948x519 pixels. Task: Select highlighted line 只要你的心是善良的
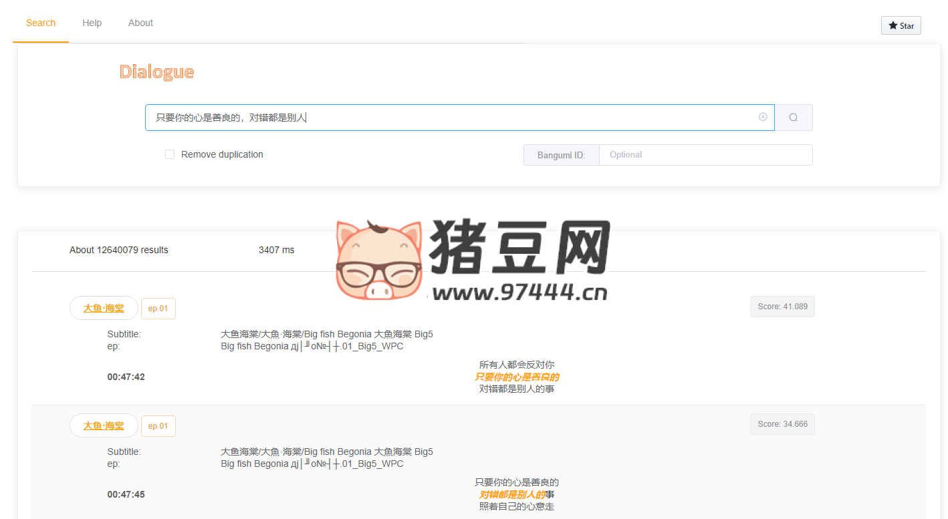click(517, 377)
